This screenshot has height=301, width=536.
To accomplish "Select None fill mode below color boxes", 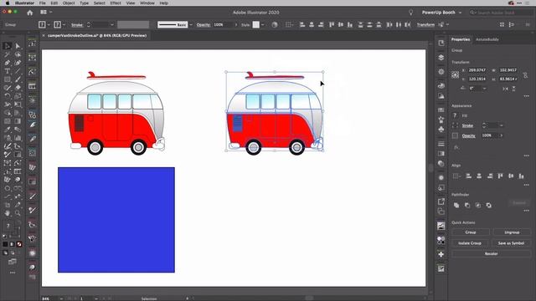I will coord(19,244).
